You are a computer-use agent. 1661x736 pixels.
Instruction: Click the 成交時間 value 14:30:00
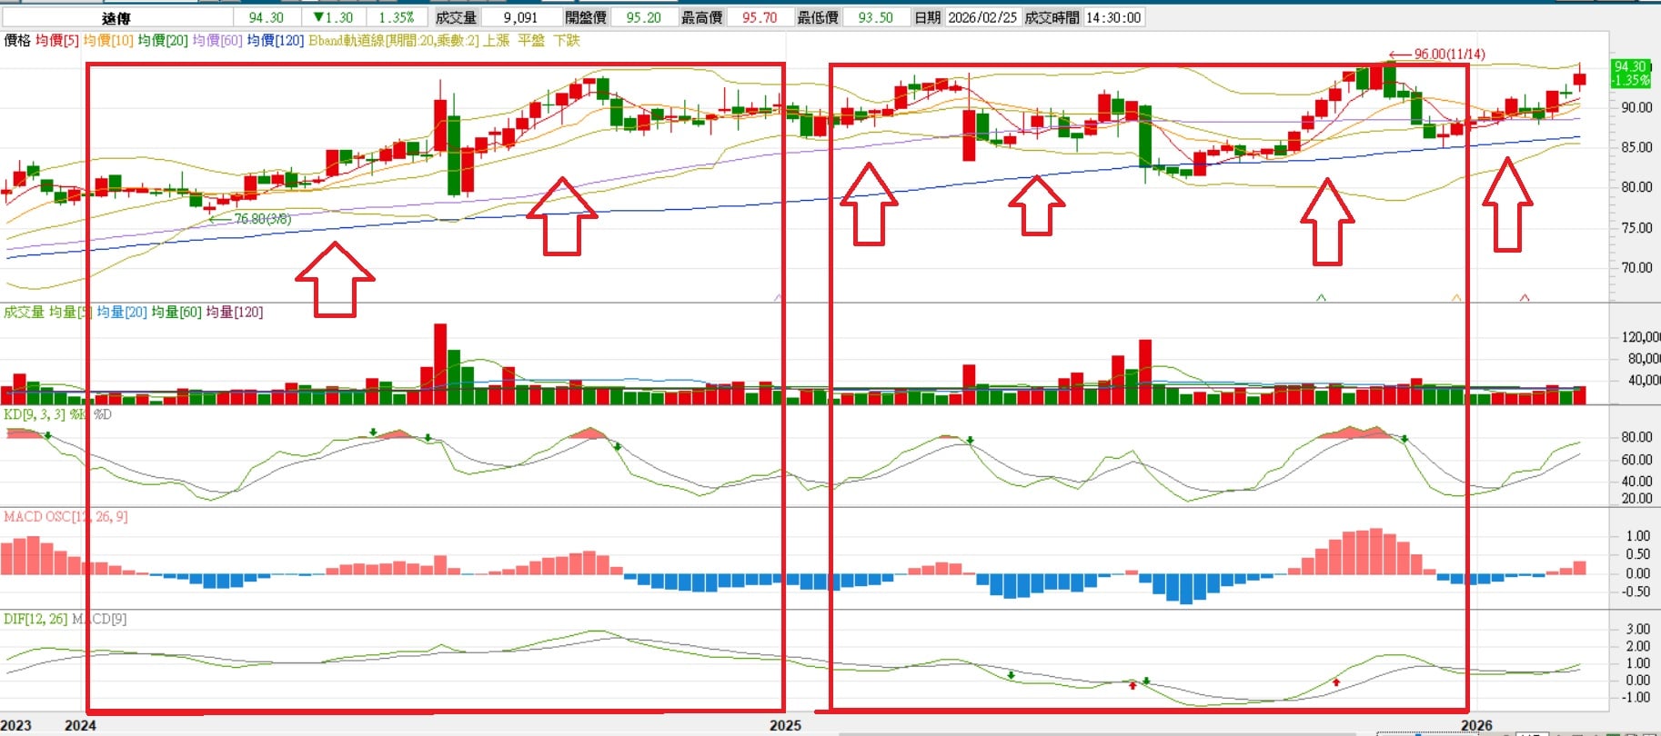(1112, 17)
